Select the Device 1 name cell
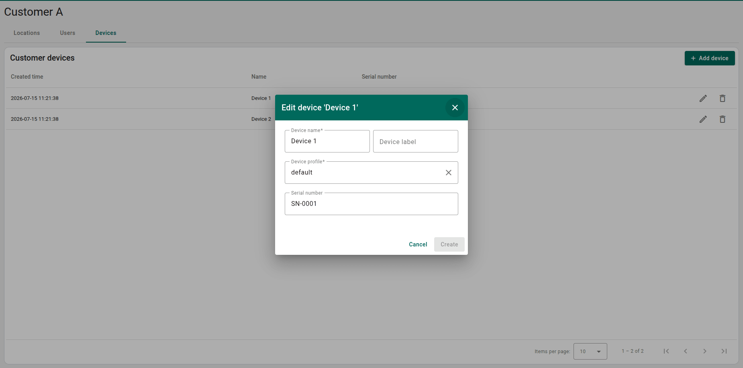The image size is (743, 368). [x=261, y=98]
